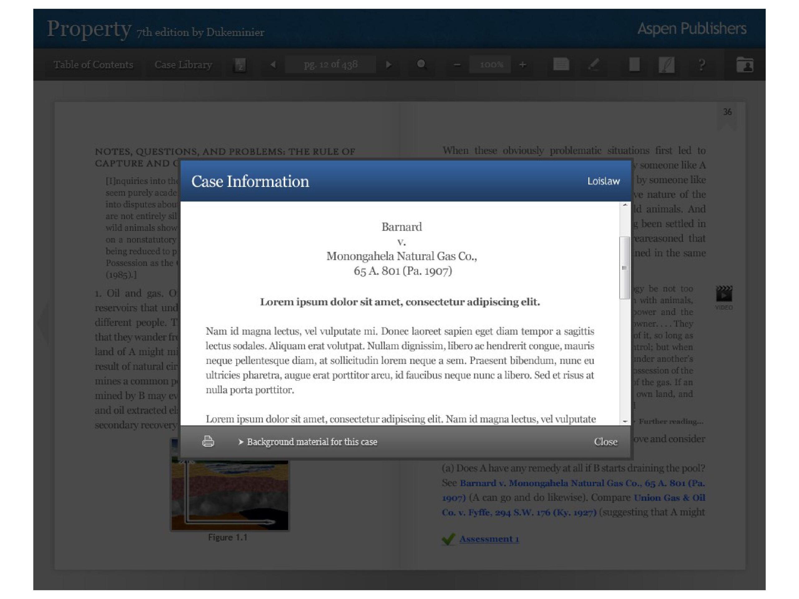Print the case using the printer icon
This screenshot has width=799, height=599.
(x=208, y=441)
